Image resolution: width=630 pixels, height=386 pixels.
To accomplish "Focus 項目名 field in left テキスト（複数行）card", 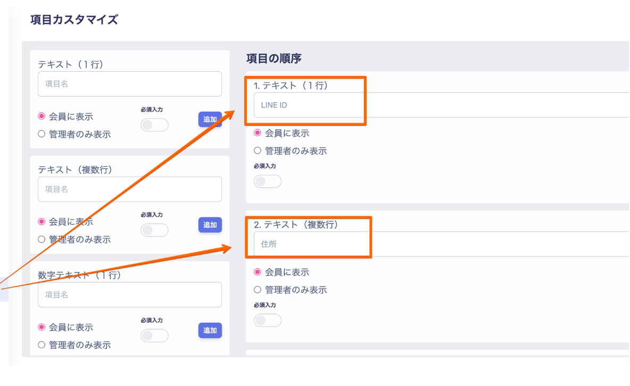I will tap(130, 189).
